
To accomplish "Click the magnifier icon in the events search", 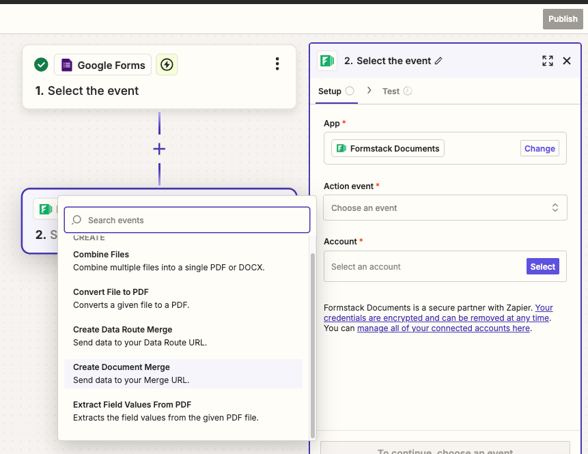I will [76, 220].
